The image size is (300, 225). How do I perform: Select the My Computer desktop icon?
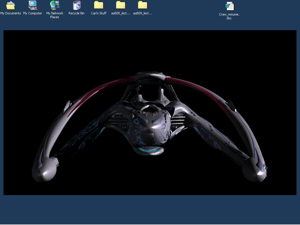click(x=33, y=5)
